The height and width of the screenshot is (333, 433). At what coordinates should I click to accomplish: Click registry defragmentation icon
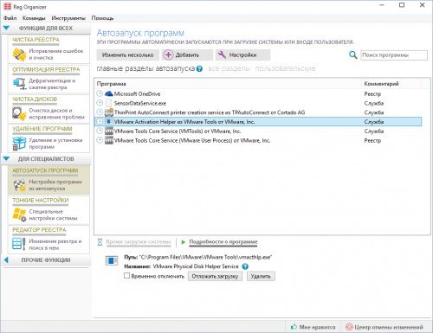click(19, 84)
